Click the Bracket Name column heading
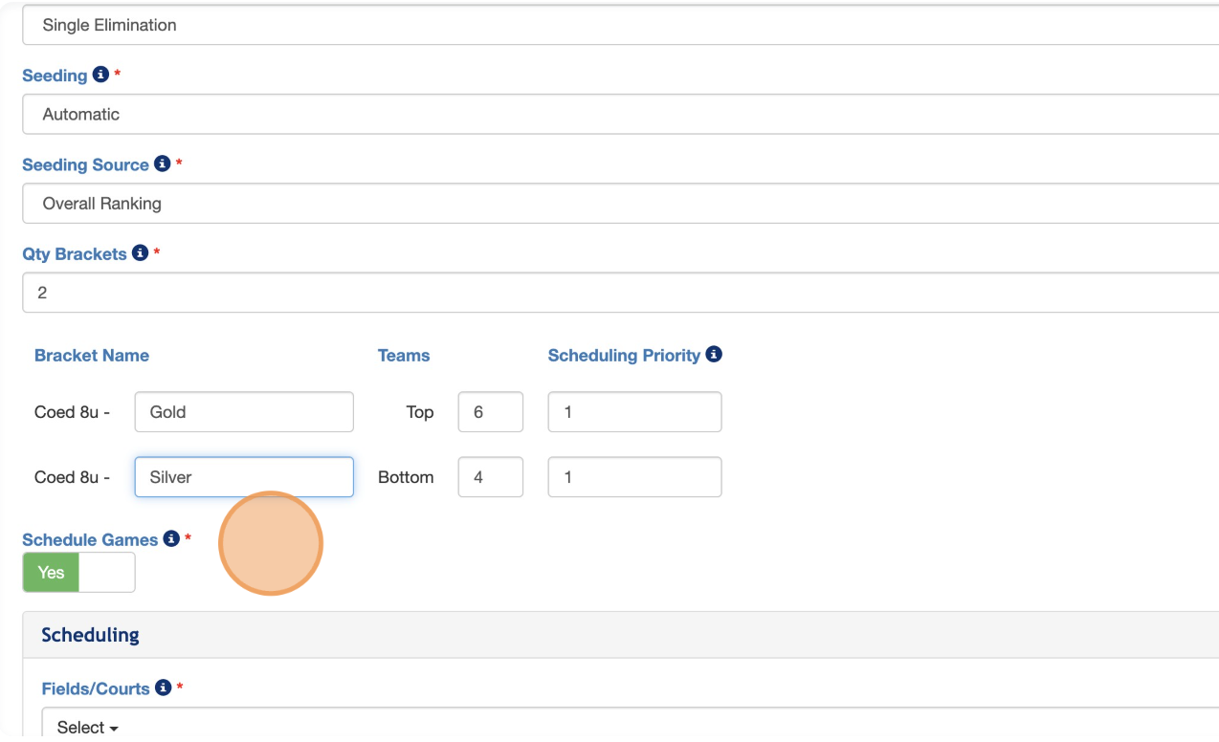Viewport: 1219px width, 742px height. (x=92, y=356)
